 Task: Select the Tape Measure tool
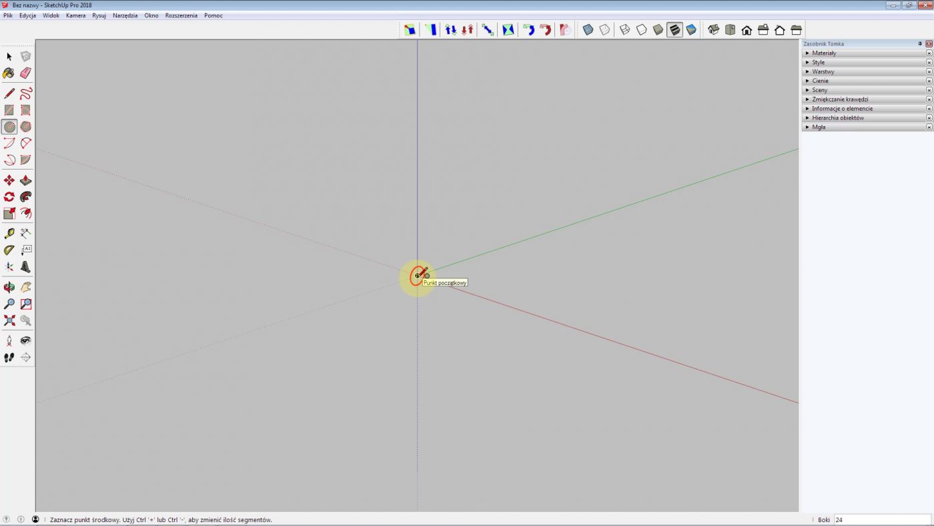(9, 233)
